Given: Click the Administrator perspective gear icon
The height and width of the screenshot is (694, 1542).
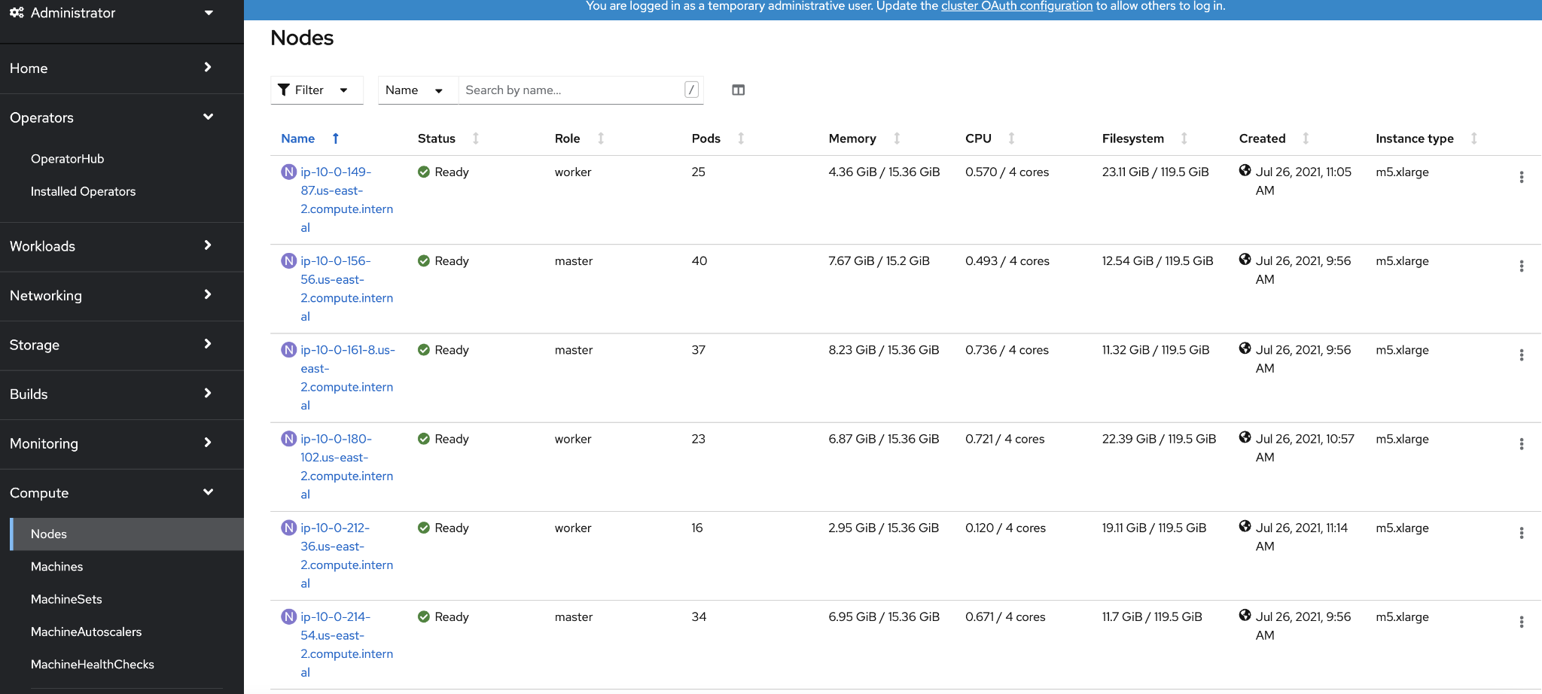Looking at the screenshot, I should pyautogui.click(x=17, y=12).
